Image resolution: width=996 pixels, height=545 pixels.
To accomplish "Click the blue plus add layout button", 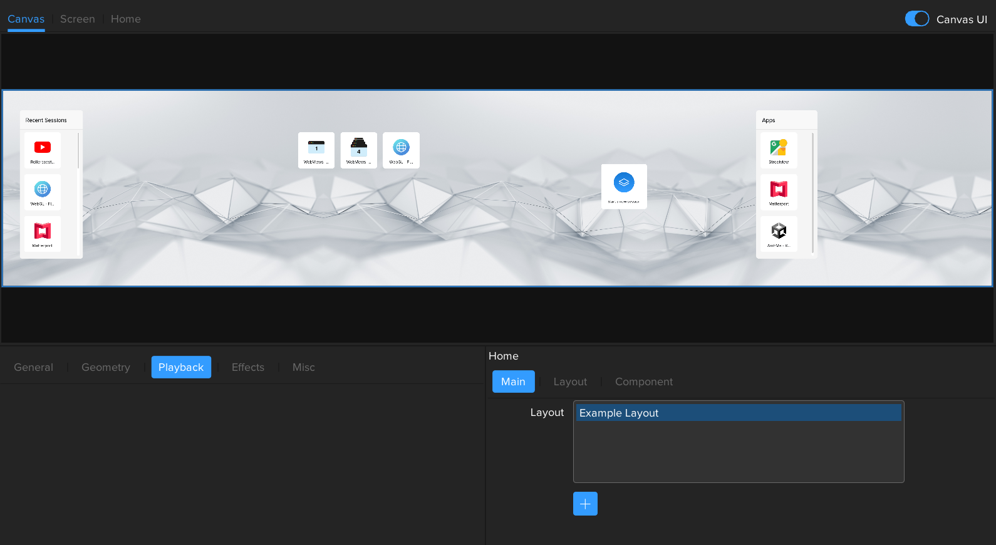I will coord(585,504).
